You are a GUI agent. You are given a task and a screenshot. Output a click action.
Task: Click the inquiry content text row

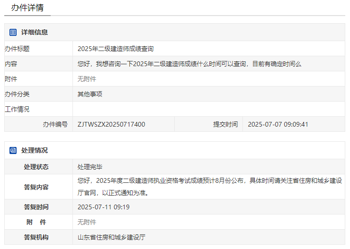click(x=189, y=64)
